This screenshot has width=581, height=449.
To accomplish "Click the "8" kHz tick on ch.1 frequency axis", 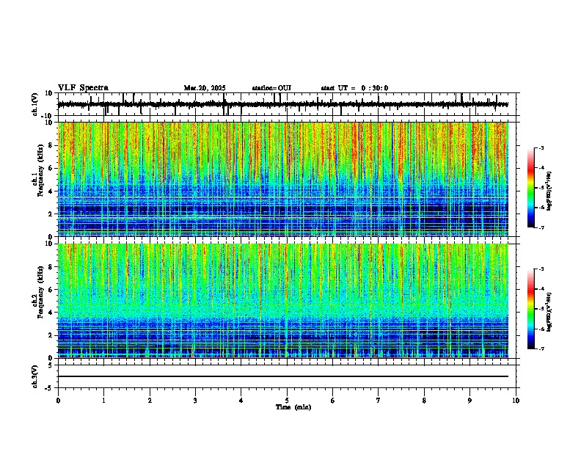I will tap(51, 145).
